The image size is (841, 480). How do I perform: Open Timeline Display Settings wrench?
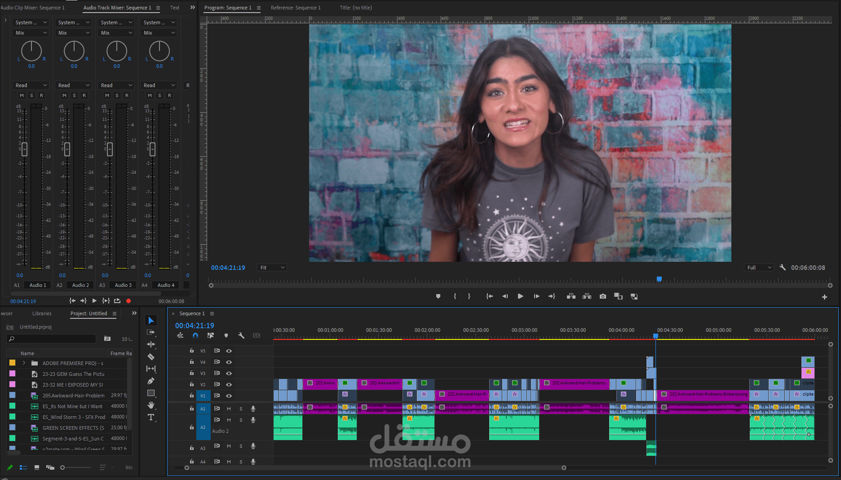pos(241,335)
